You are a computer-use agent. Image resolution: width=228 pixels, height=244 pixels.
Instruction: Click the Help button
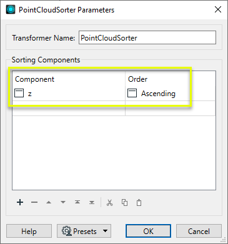pos(29,231)
